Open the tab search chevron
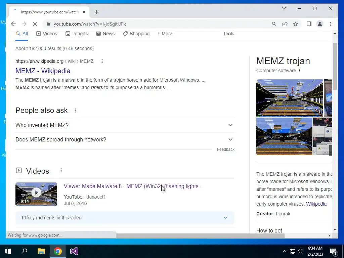The width and height of the screenshot is (344, 258). 284,8
